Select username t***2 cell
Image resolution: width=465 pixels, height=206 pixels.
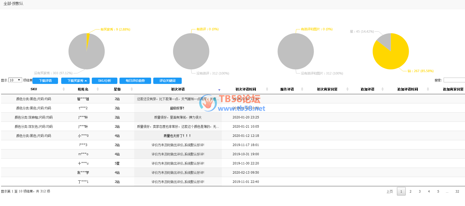point(83,108)
